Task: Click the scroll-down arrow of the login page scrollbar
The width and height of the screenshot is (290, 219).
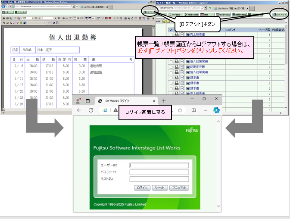Action: click(x=218, y=206)
